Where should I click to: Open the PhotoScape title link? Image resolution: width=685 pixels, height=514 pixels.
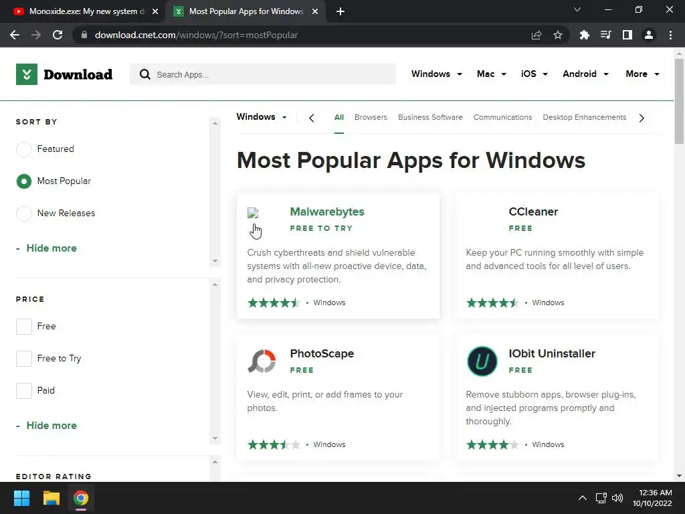322,353
